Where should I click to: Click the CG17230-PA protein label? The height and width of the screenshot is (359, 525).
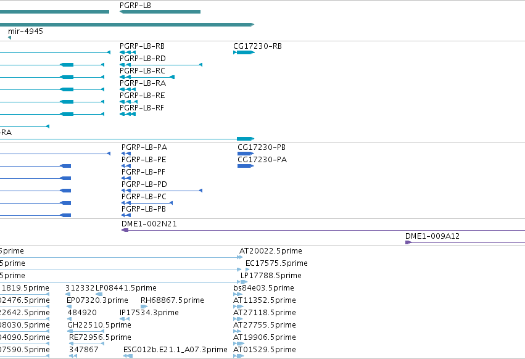(262, 160)
